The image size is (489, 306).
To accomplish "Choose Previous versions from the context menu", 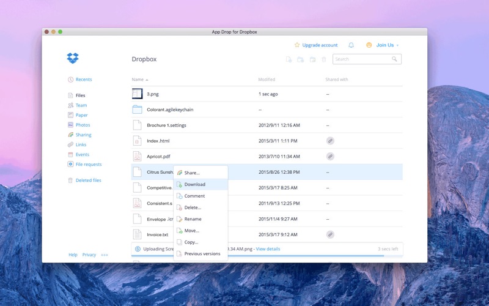I will pos(202,253).
